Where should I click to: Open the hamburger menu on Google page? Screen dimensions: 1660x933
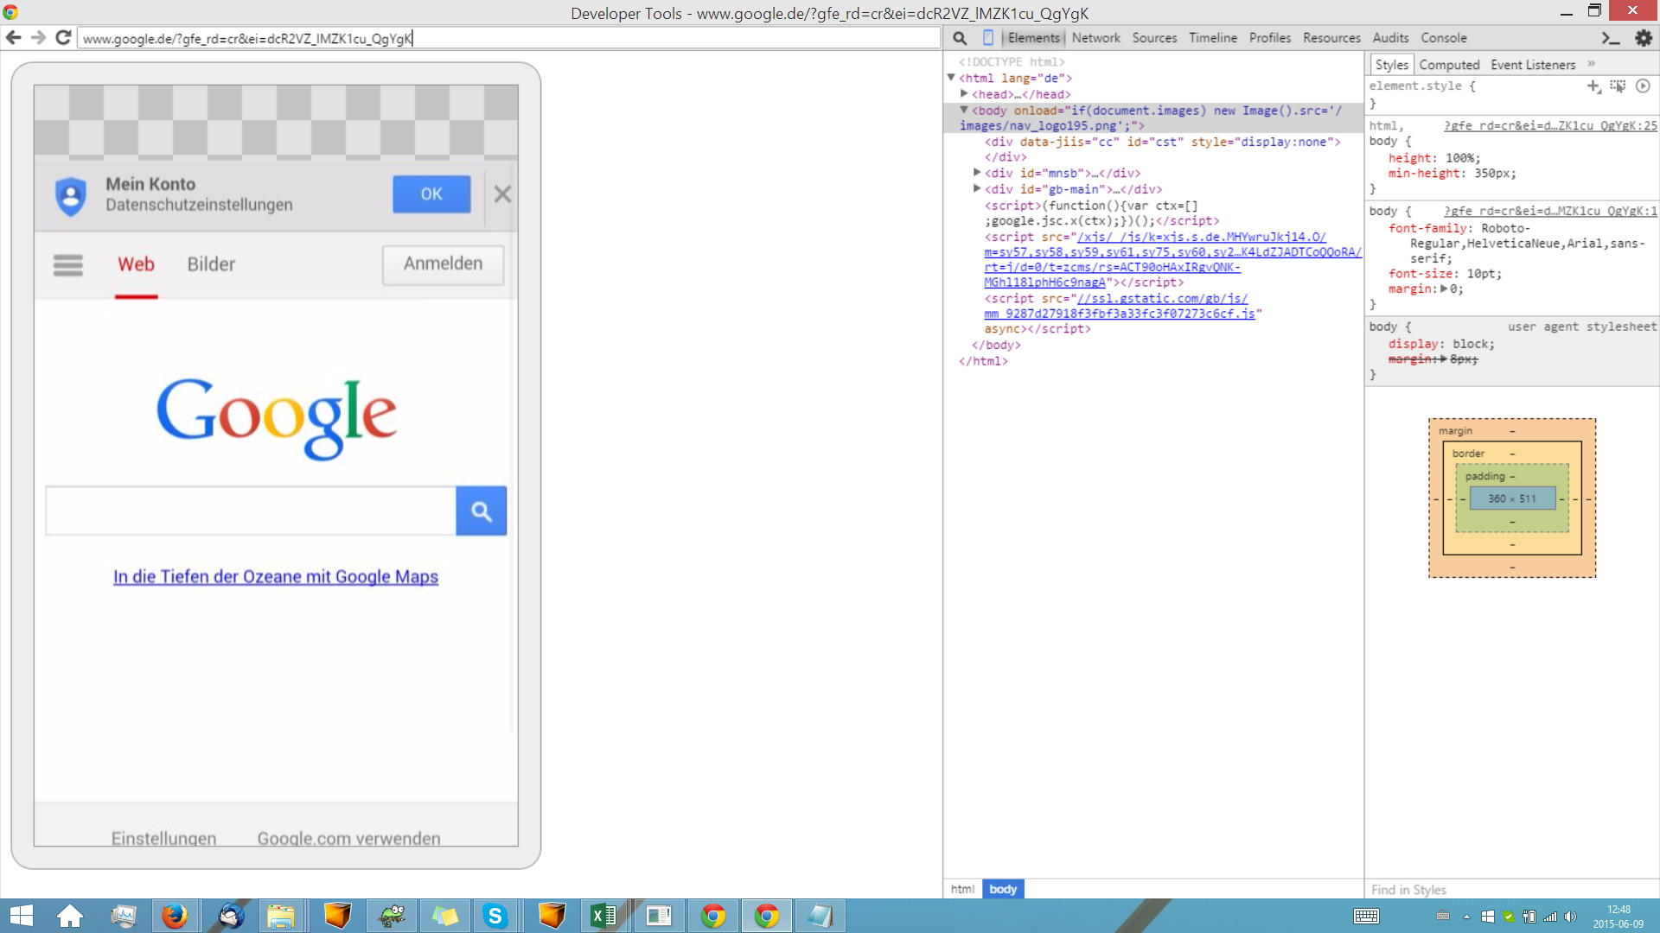point(68,264)
